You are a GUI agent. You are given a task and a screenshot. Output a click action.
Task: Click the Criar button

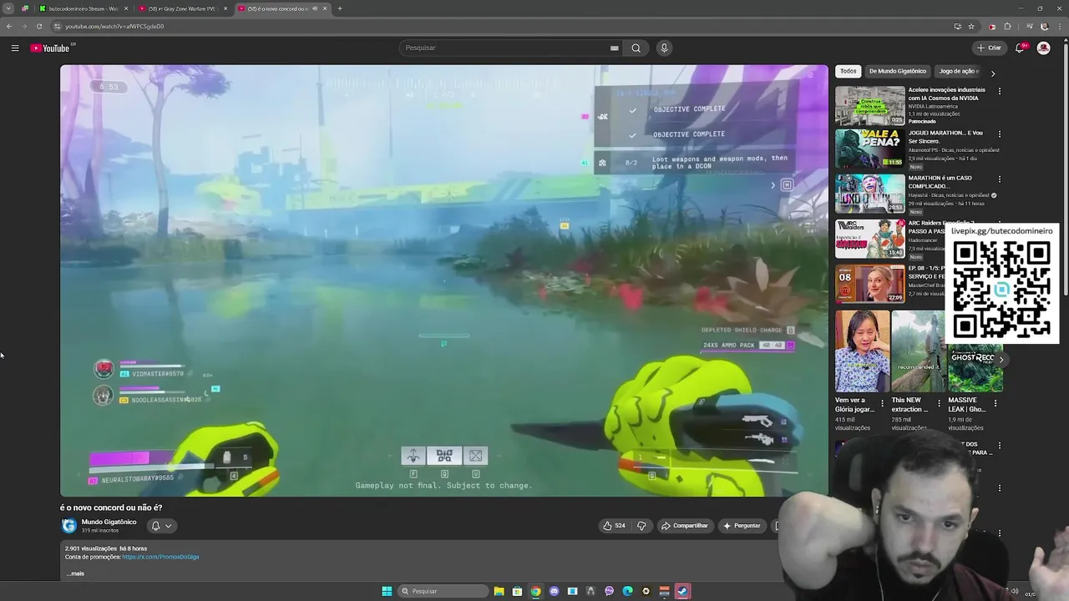(x=989, y=48)
